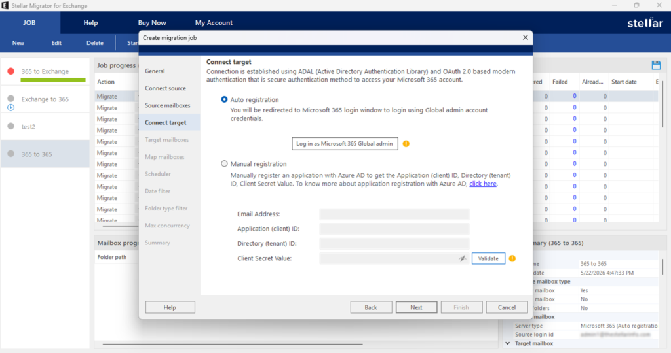
Task: Click New in the job toolbar
Action: coord(18,43)
